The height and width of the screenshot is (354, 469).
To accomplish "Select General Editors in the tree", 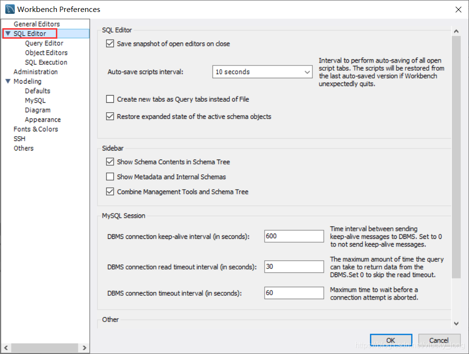I will 37,24.
